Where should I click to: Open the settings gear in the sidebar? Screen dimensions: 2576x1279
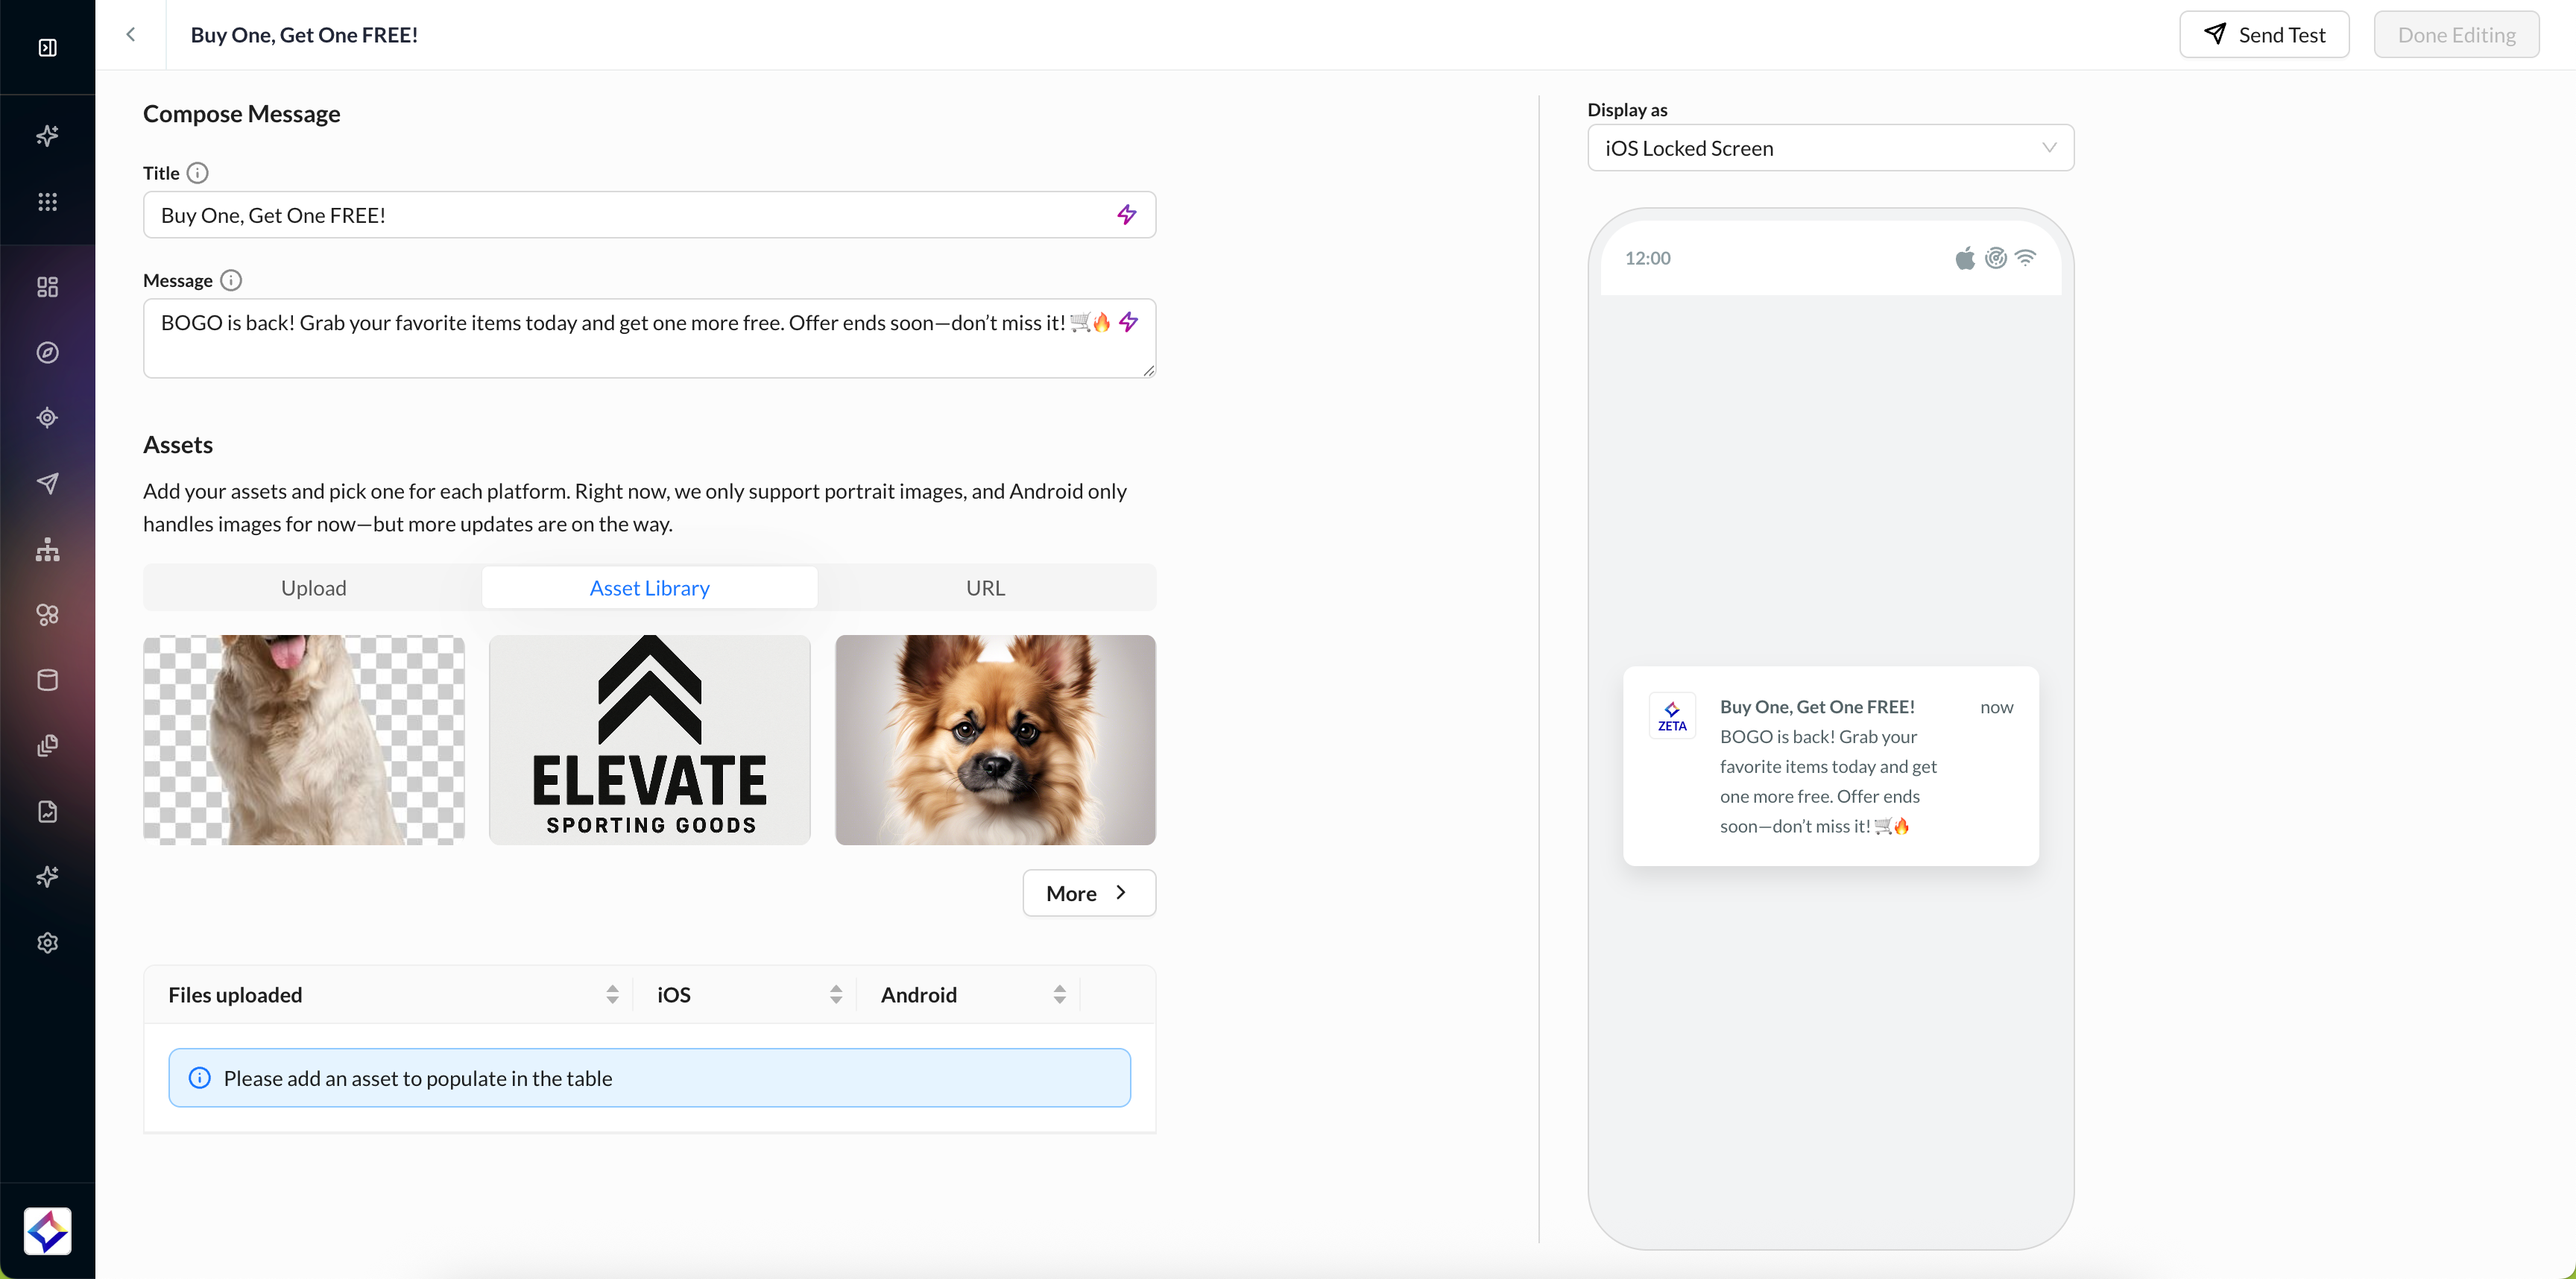[47, 943]
